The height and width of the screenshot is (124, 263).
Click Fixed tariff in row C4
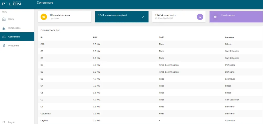(x=162, y=86)
